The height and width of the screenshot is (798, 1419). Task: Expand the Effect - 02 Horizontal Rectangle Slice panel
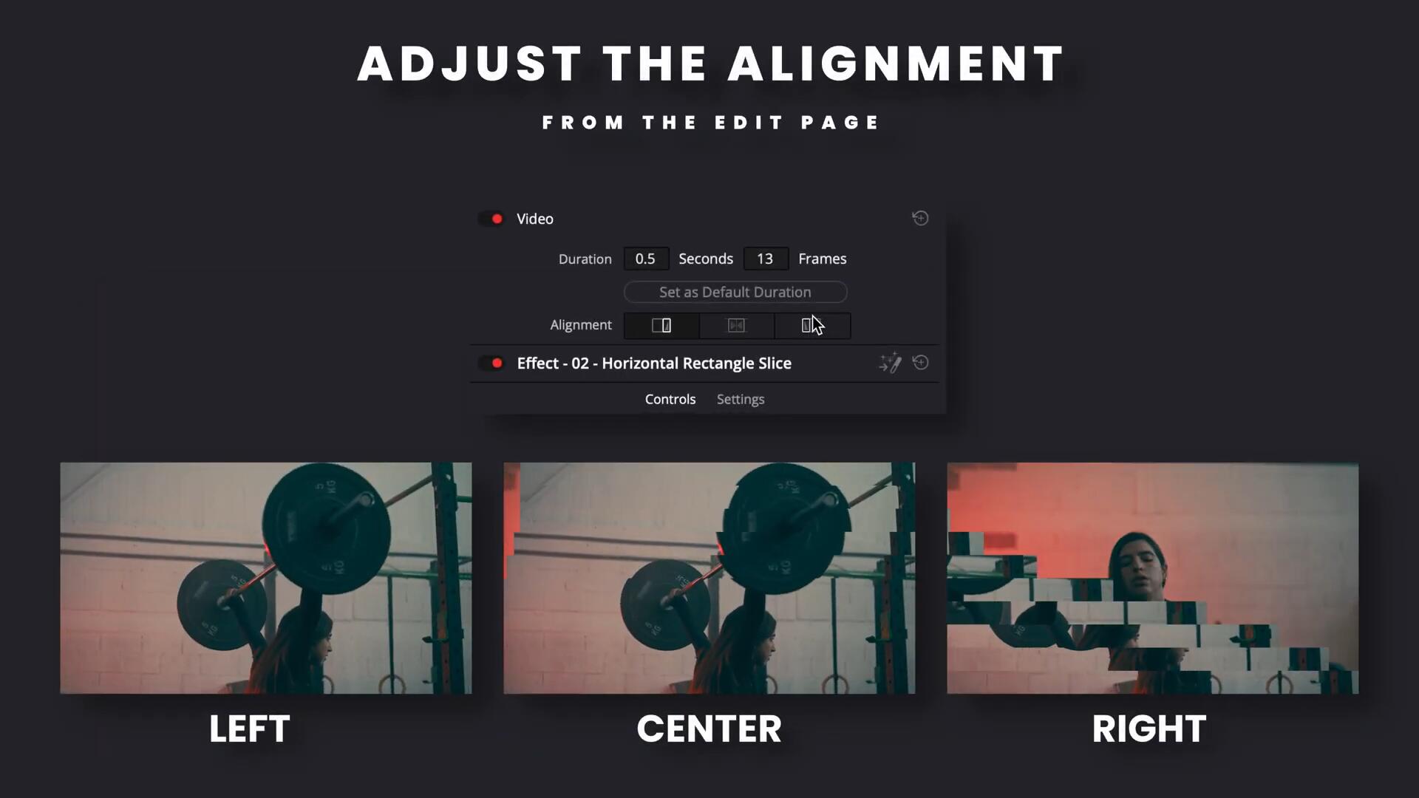655,363
